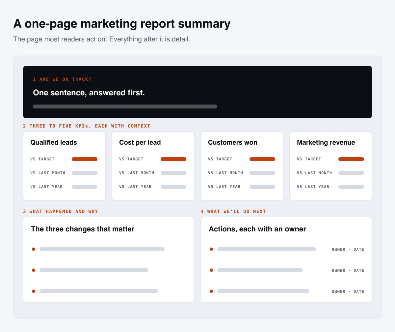395x332 pixels.
Task: Click 'VS LAST MONTH' in Qualified leads card
Action: pyautogui.click(x=48, y=173)
